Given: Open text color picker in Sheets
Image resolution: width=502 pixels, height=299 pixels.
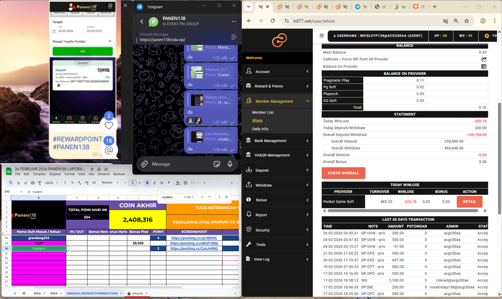Looking at the screenshot, I should coord(169,183).
